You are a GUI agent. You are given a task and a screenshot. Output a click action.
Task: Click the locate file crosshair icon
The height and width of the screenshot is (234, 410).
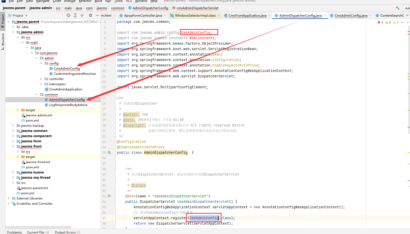pos(68,16)
